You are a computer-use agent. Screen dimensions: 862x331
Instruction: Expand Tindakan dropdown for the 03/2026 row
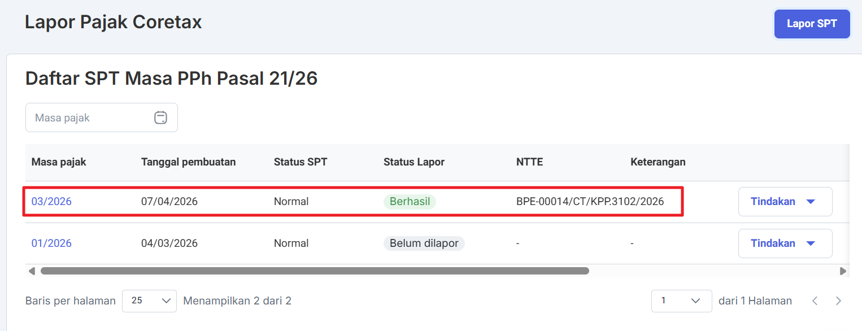click(x=785, y=202)
